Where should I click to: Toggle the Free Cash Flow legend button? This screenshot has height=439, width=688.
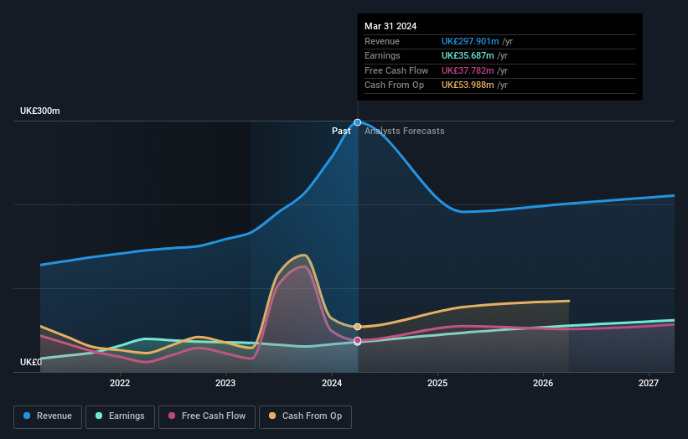207,416
